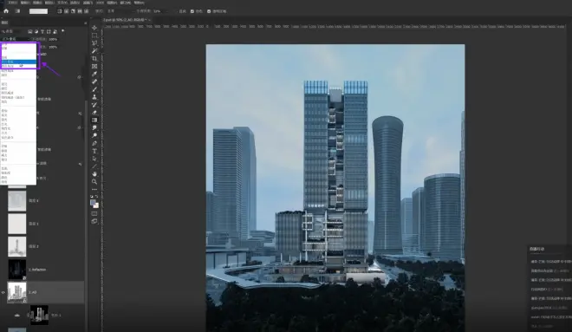Image resolution: width=572 pixels, height=332 pixels.
Task: Click the mask thumbnail below 2_AO
Action: pyautogui.click(x=39, y=316)
